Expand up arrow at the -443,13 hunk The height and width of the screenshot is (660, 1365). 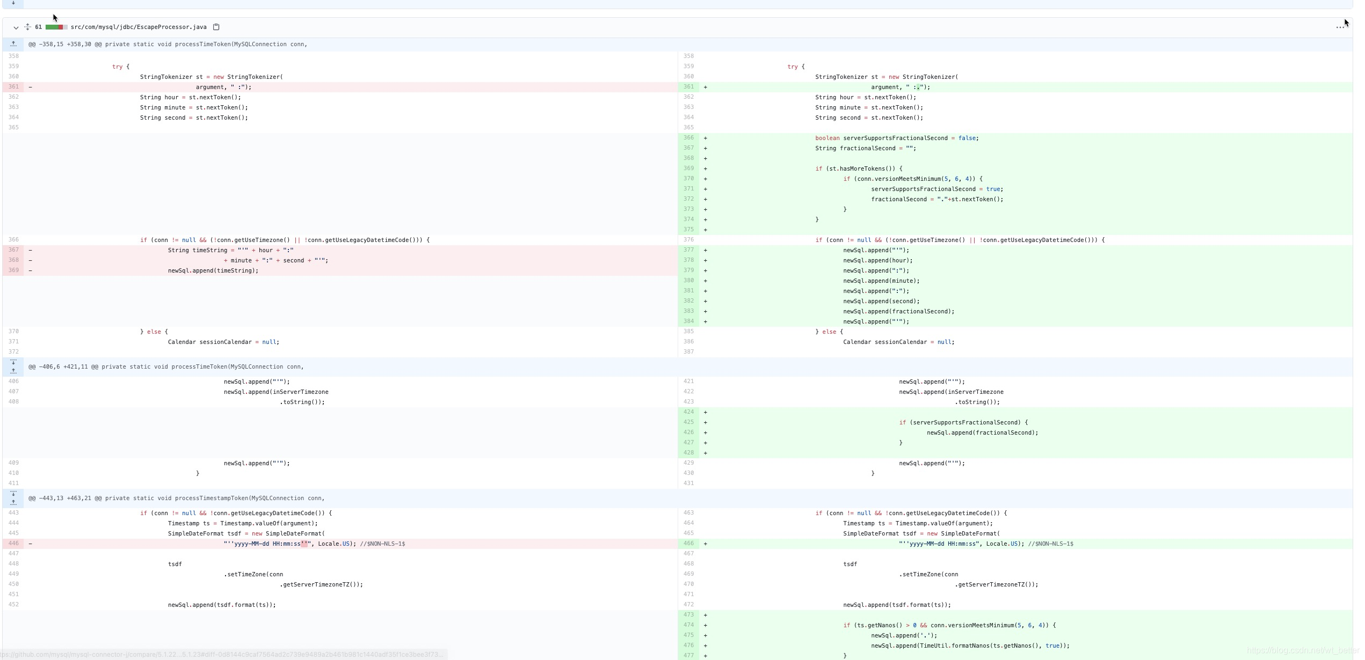(13, 502)
